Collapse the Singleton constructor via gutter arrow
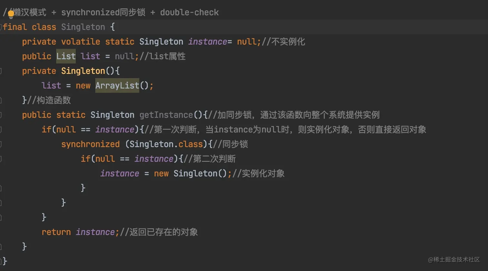The width and height of the screenshot is (488, 271). click(x=2, y=71)
